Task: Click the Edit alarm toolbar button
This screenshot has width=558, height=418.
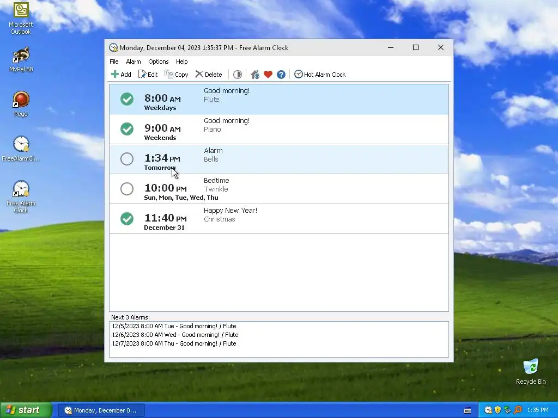Action: 148,74
